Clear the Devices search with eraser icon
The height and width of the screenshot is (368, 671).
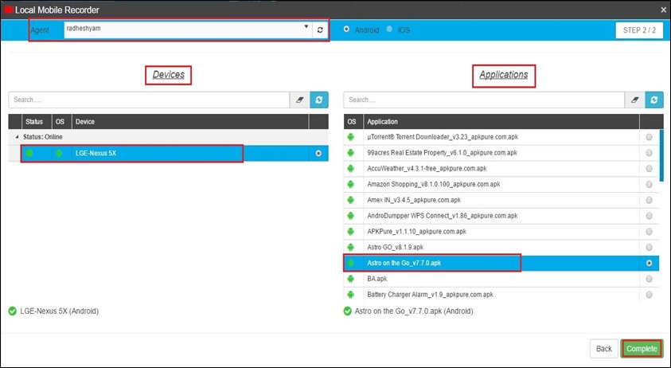pyautogui.click(x=299, y=100)
